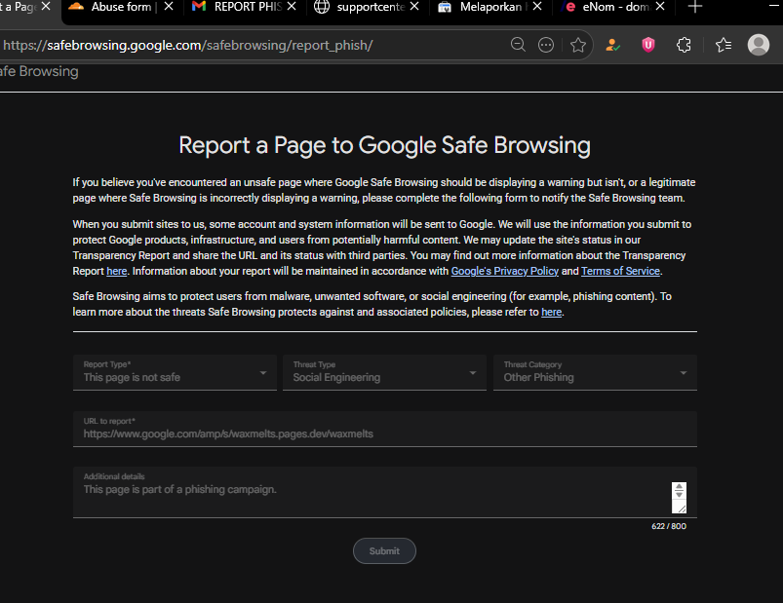The width and height of the screenshot is (783, 603).
Task: Open the Transparency Report 'here' link
Action: point(117,271)
